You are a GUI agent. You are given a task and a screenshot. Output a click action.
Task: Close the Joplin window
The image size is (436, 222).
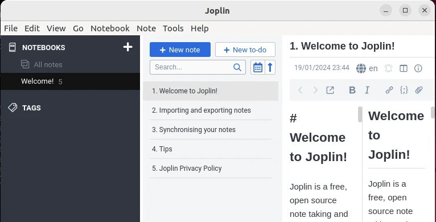424,11
